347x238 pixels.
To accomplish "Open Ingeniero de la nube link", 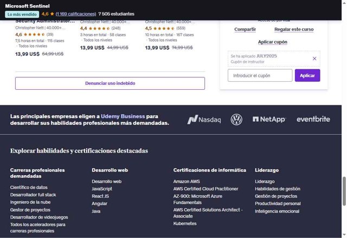I will (30, 202).
